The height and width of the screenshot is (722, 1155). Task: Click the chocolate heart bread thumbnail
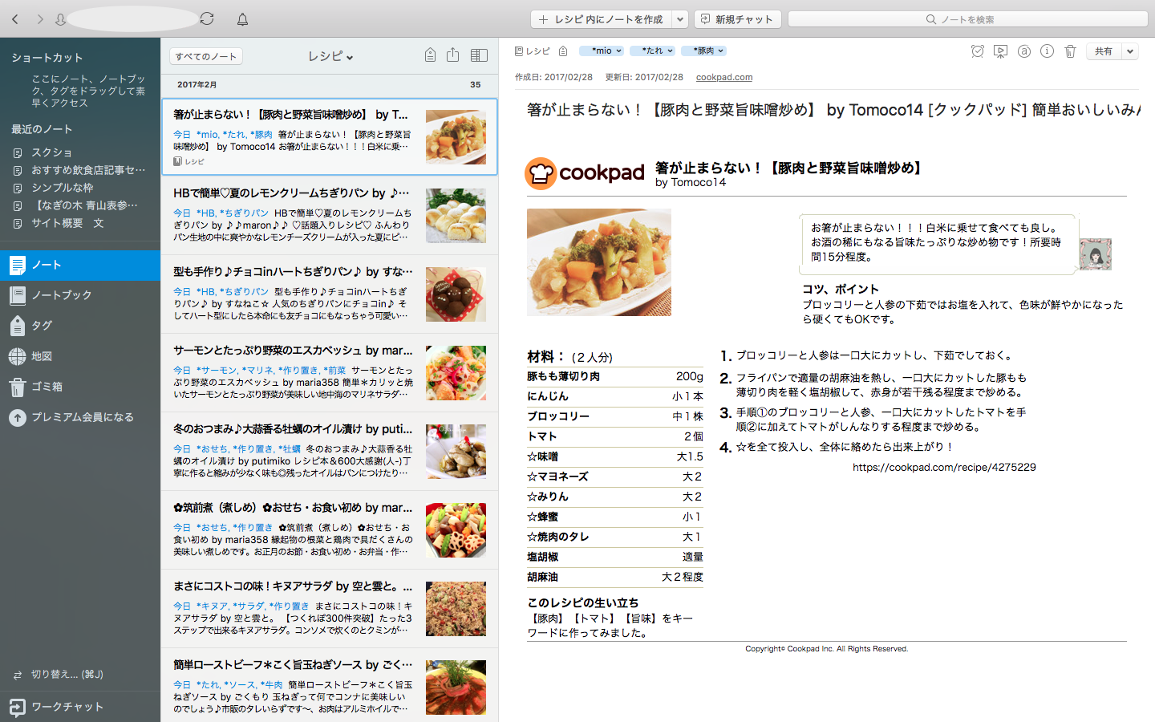tap(456, 294)
